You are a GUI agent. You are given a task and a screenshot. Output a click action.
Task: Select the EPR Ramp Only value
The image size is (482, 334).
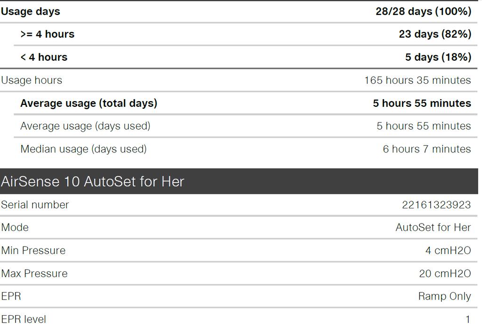point(444,296)
